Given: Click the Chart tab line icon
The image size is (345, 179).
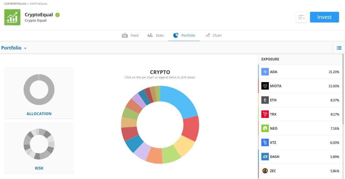Looking at the screenshot, I should (208, 35).
